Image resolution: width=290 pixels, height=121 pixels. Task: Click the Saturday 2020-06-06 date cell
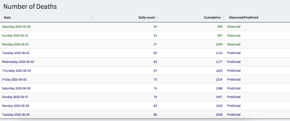[x=16, y=88]
